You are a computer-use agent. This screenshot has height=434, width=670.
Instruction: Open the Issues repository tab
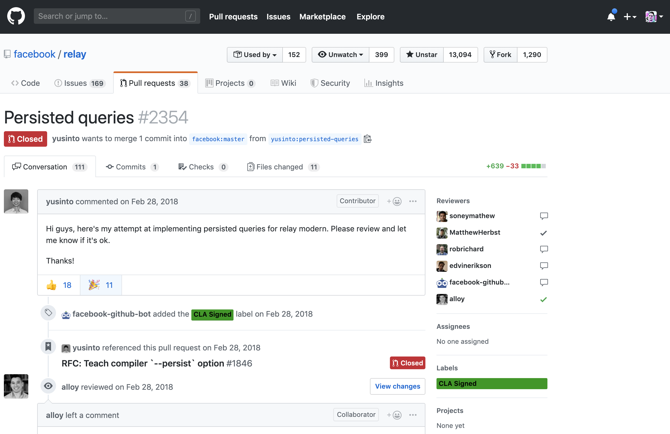pyautogui.click(x=80, y=83)
